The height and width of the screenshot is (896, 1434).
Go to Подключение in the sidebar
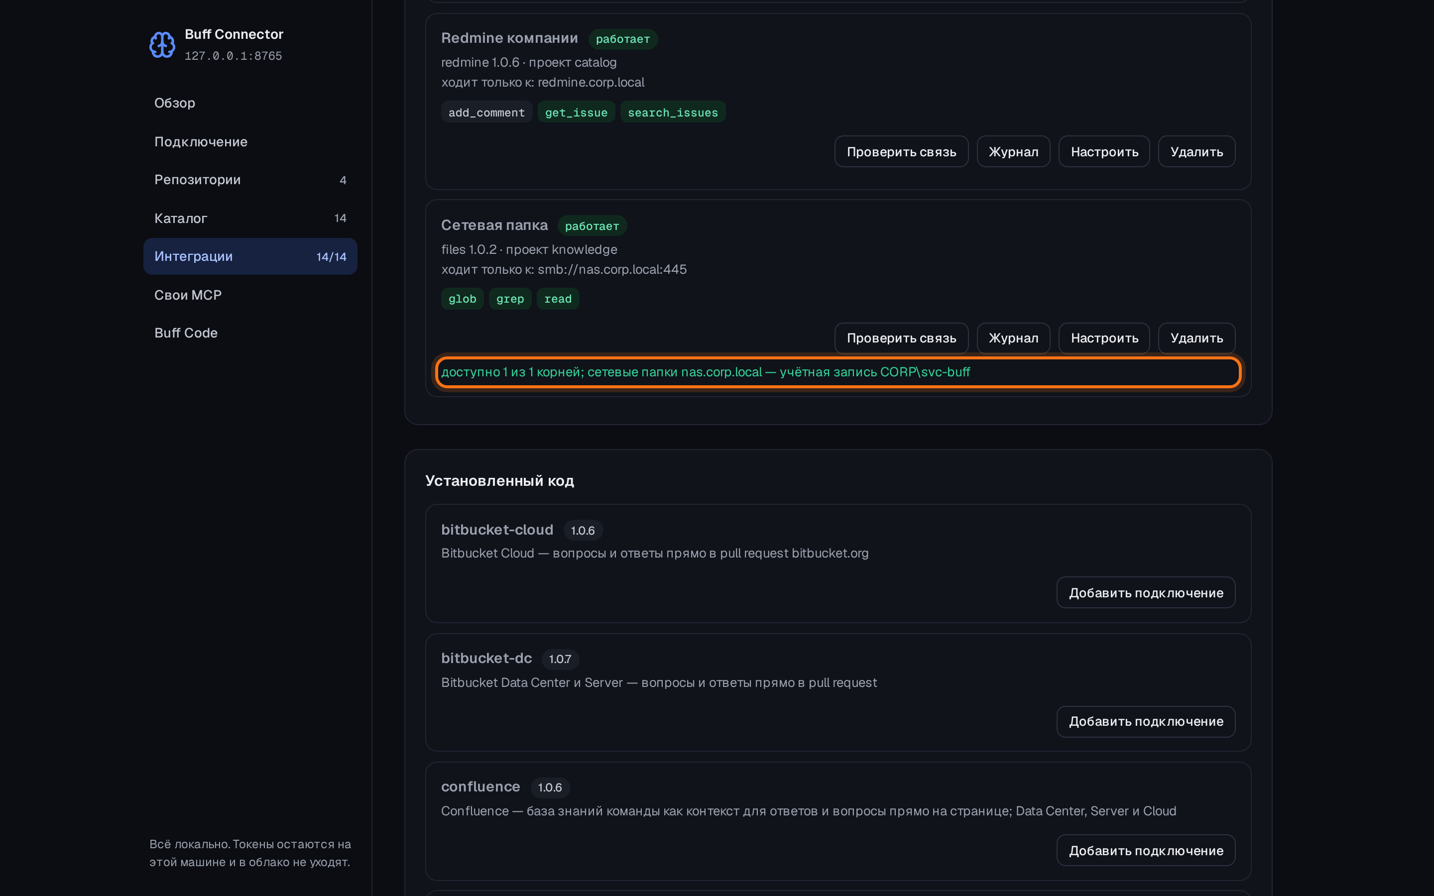tap(250, 142)
